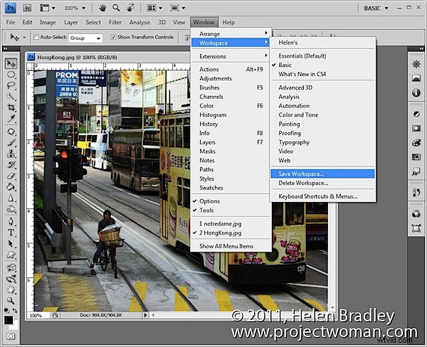
Task: Click the foreground color swatch
Action: click(x=8, y=320)
